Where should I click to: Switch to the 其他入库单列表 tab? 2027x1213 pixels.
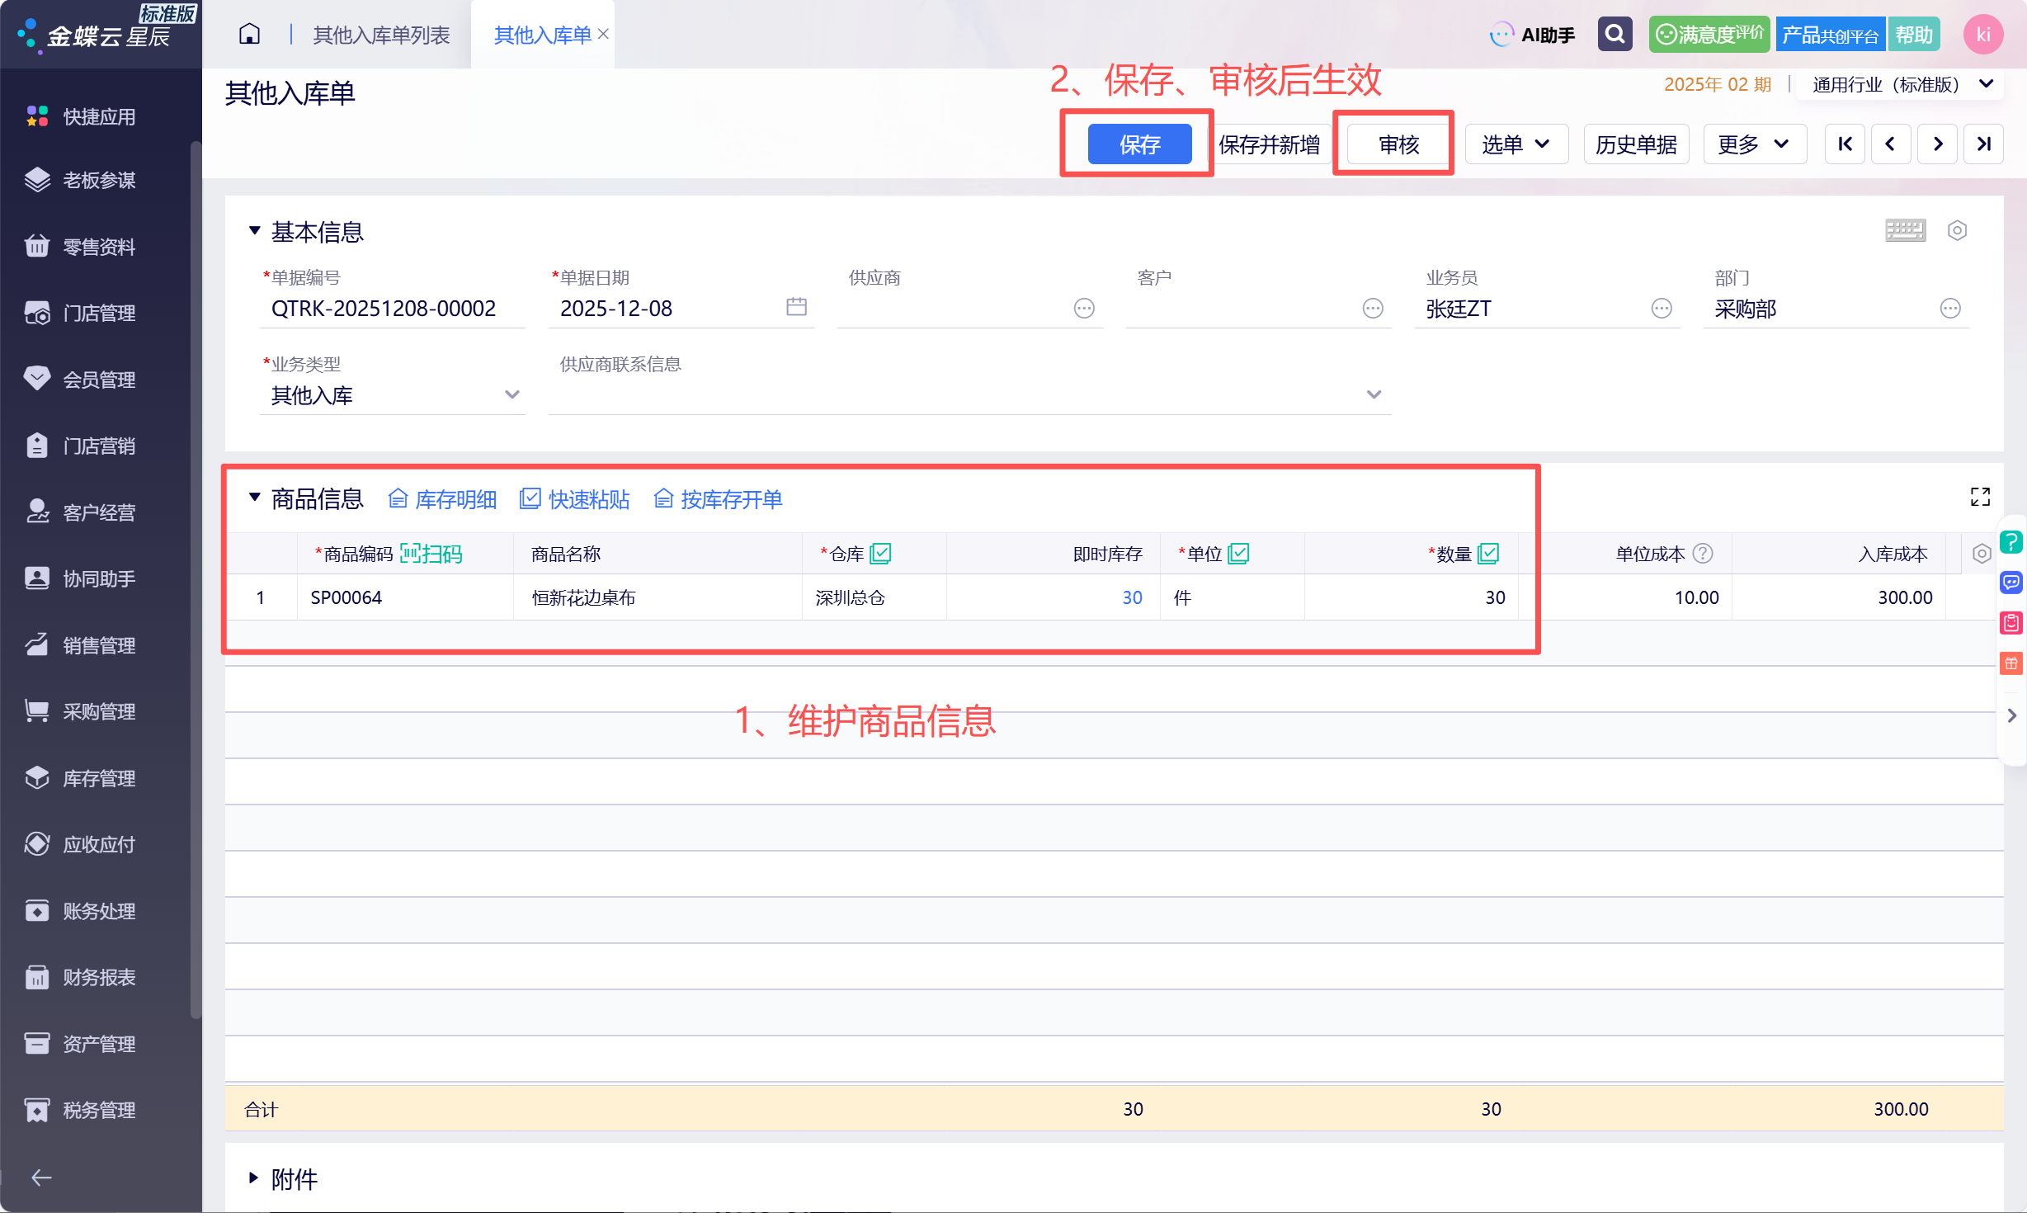(381, 35)
